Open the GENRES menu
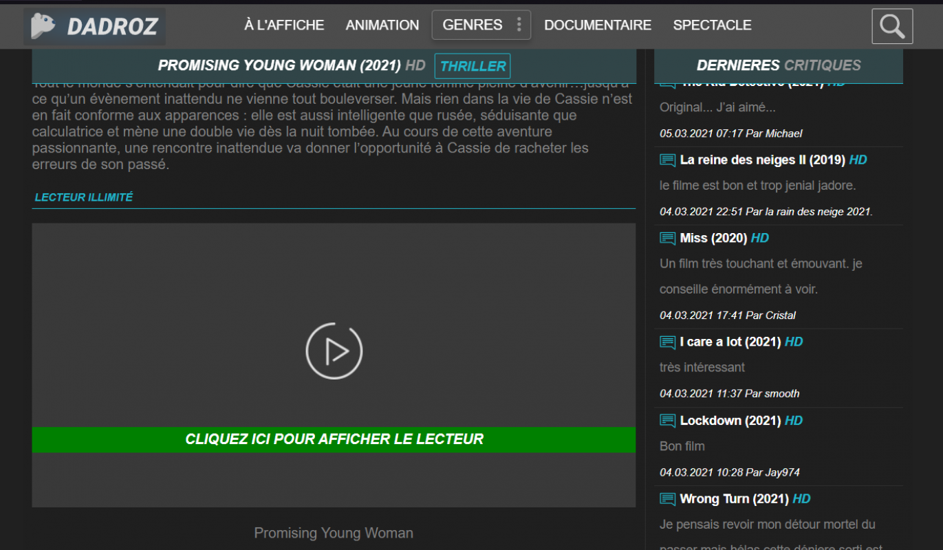 481,25
